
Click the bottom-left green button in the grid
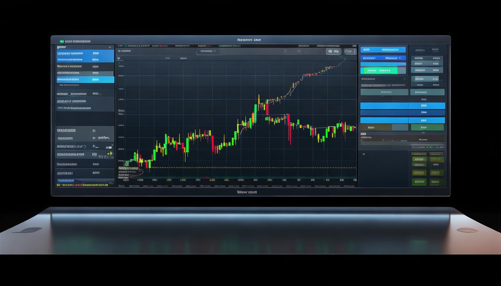tap(419, 182)
